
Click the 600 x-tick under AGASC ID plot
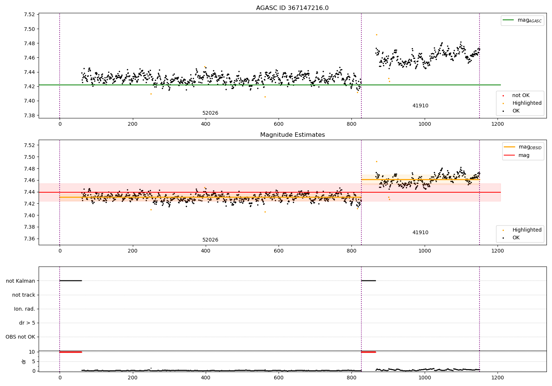(279, 124)
